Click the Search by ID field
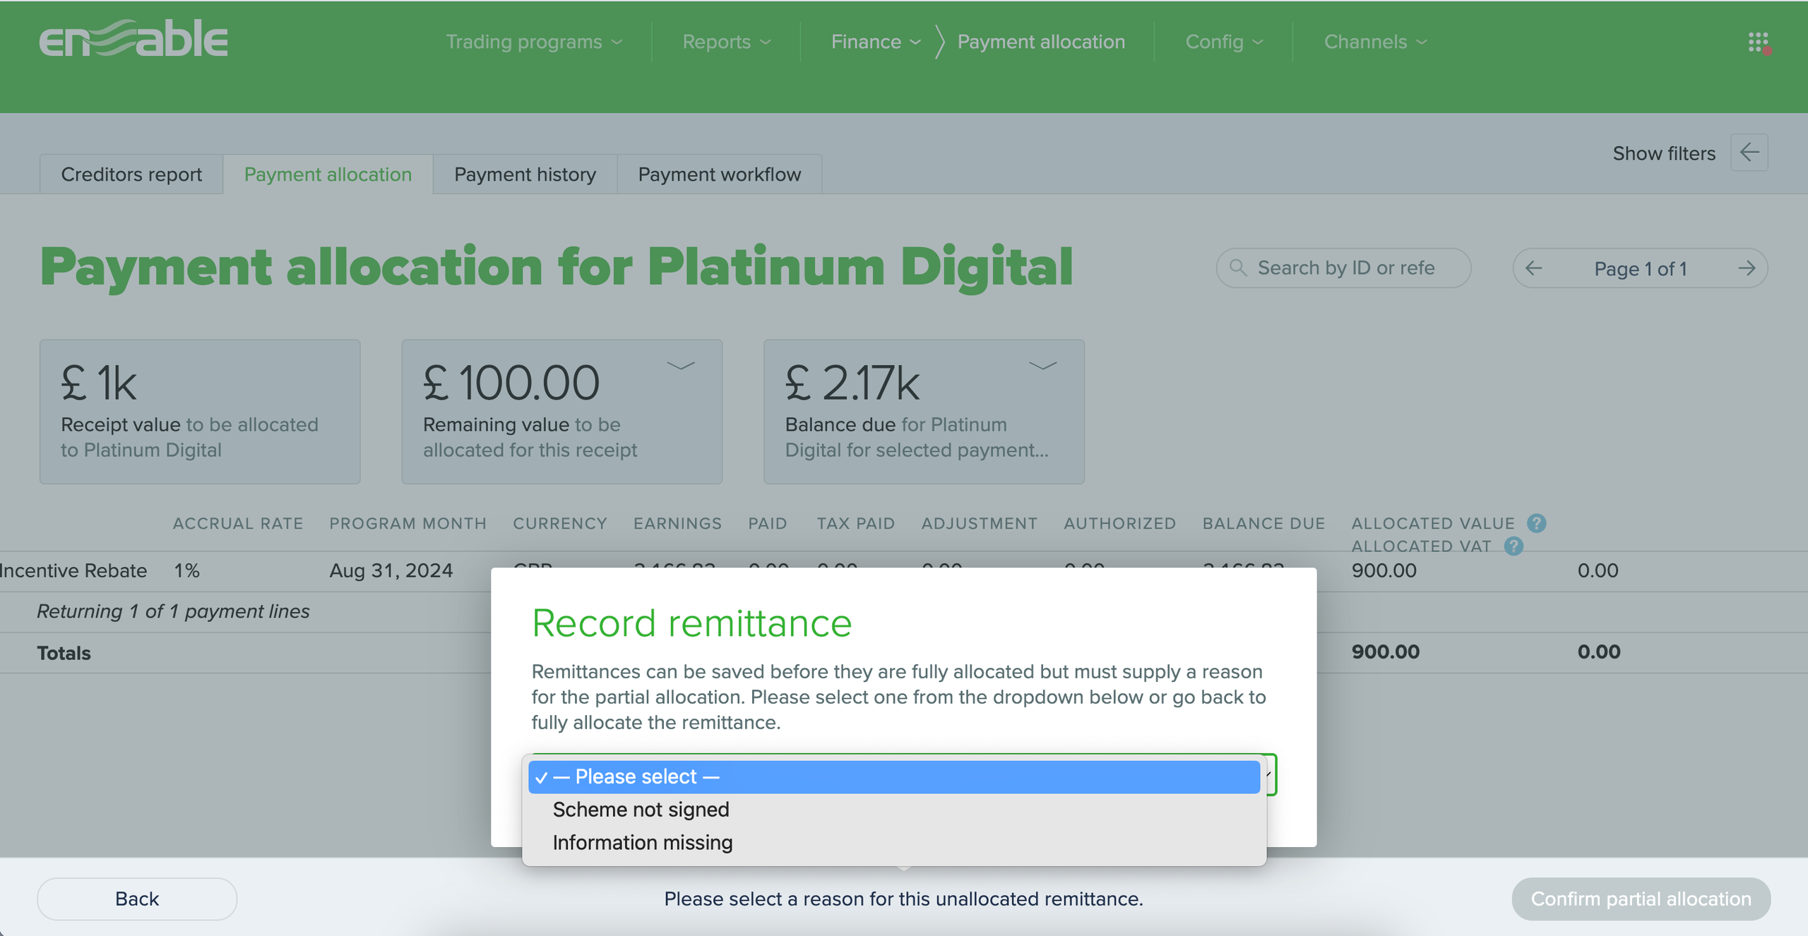The width and height of the screenshot is (1808, 936). click(x=1343, y=268)
